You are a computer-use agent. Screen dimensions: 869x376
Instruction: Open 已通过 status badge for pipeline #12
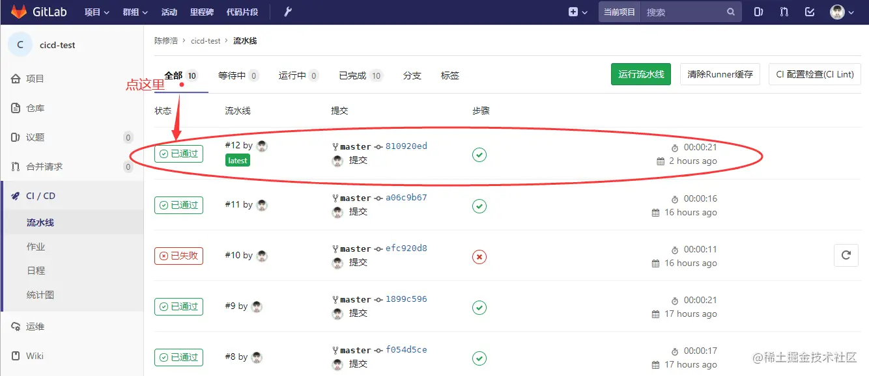coord(178,154)
